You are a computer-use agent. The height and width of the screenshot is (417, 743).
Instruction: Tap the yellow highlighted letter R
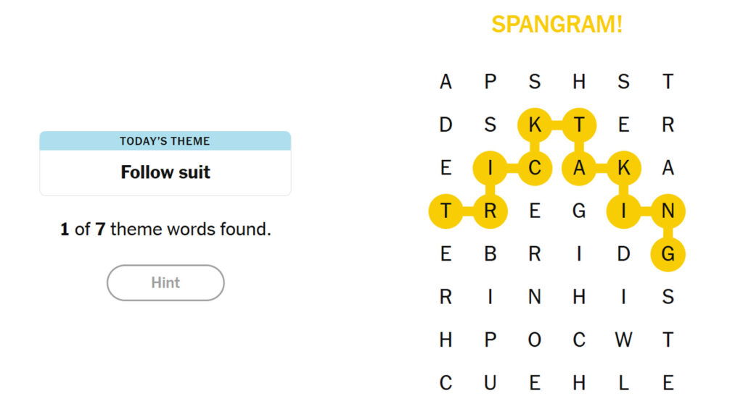(490, 211)
